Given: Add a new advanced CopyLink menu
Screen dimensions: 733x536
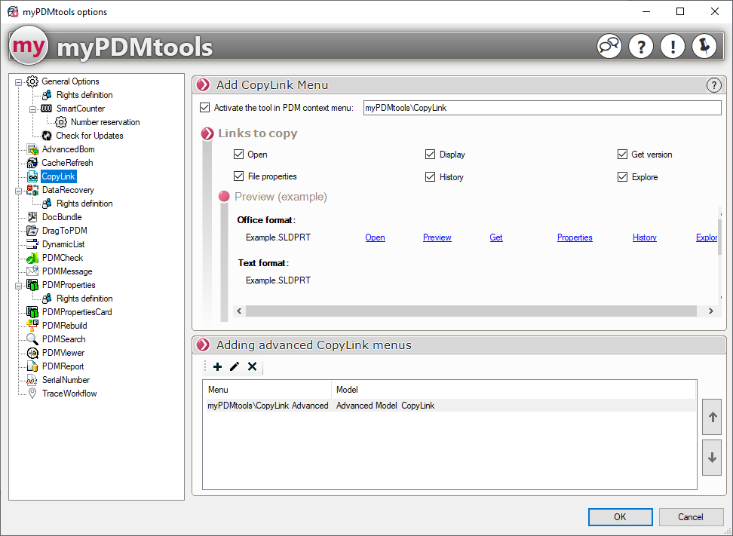Looking at the screenshot, I should pyautogui.click(x=218, y=367).
